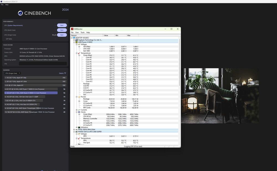Click the NVIDIA RTX 2060 SUPER card icon
The width and height of the screenshot is (277, 171).
[x=76, y=132]
